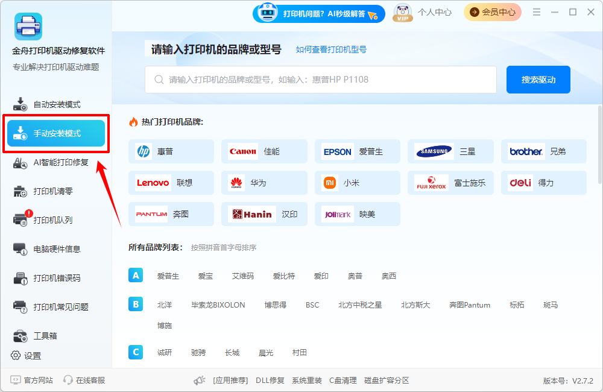The image size is (603, 392).
Task: Choose 奥西 brand
Action: click(x=389, y=276)
